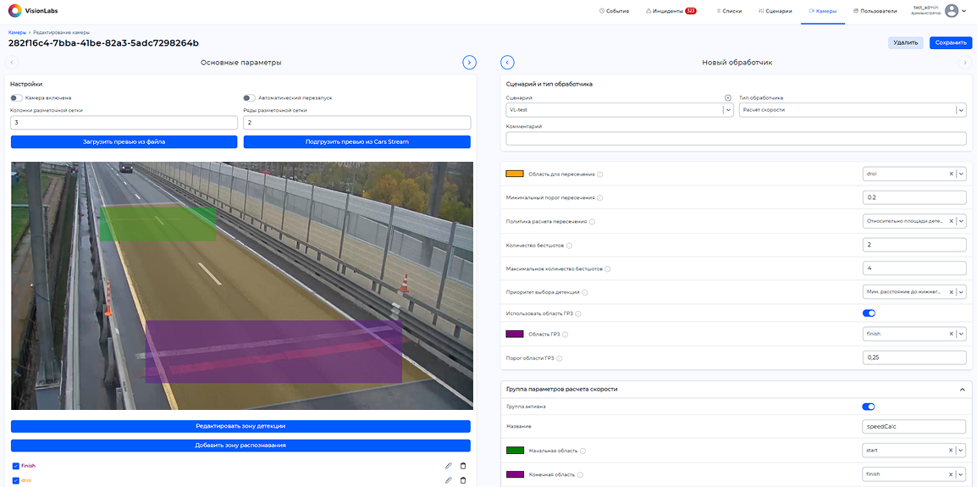Toggle the Автоматический перезапуск switch
Viewport: 977px width, 487px height.
(x=249, y=98)
